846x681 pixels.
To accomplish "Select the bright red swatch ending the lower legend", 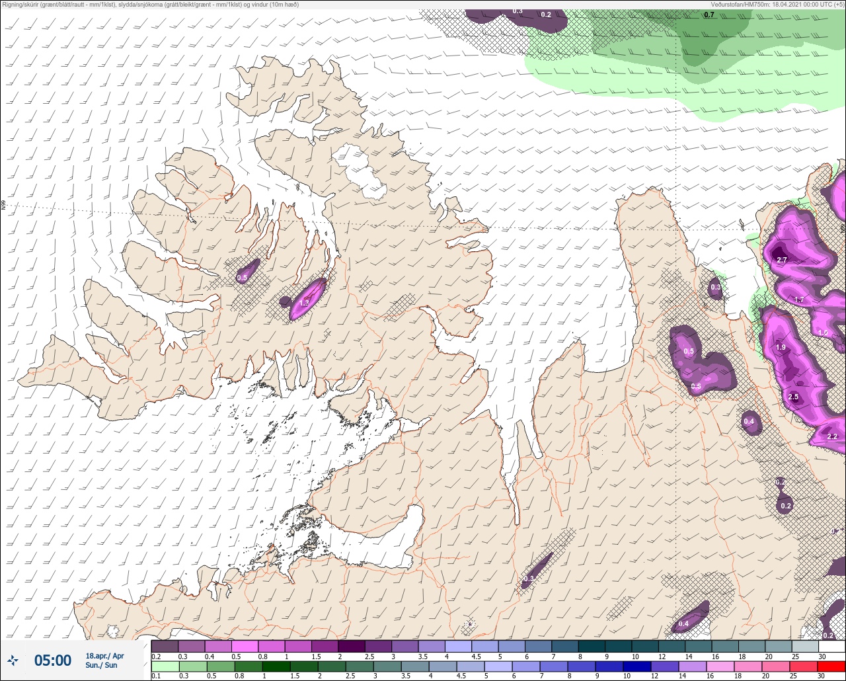I will (x=831, y=666).
